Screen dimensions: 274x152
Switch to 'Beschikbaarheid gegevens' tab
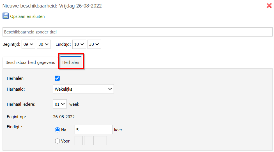[30, 62]
